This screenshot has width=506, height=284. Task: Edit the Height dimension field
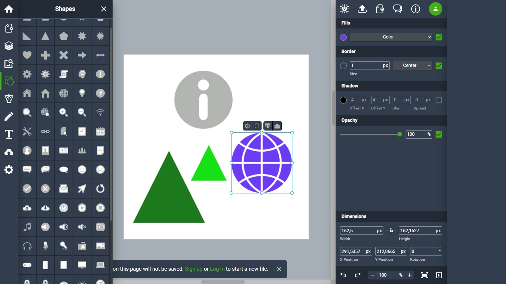(420, 230)
